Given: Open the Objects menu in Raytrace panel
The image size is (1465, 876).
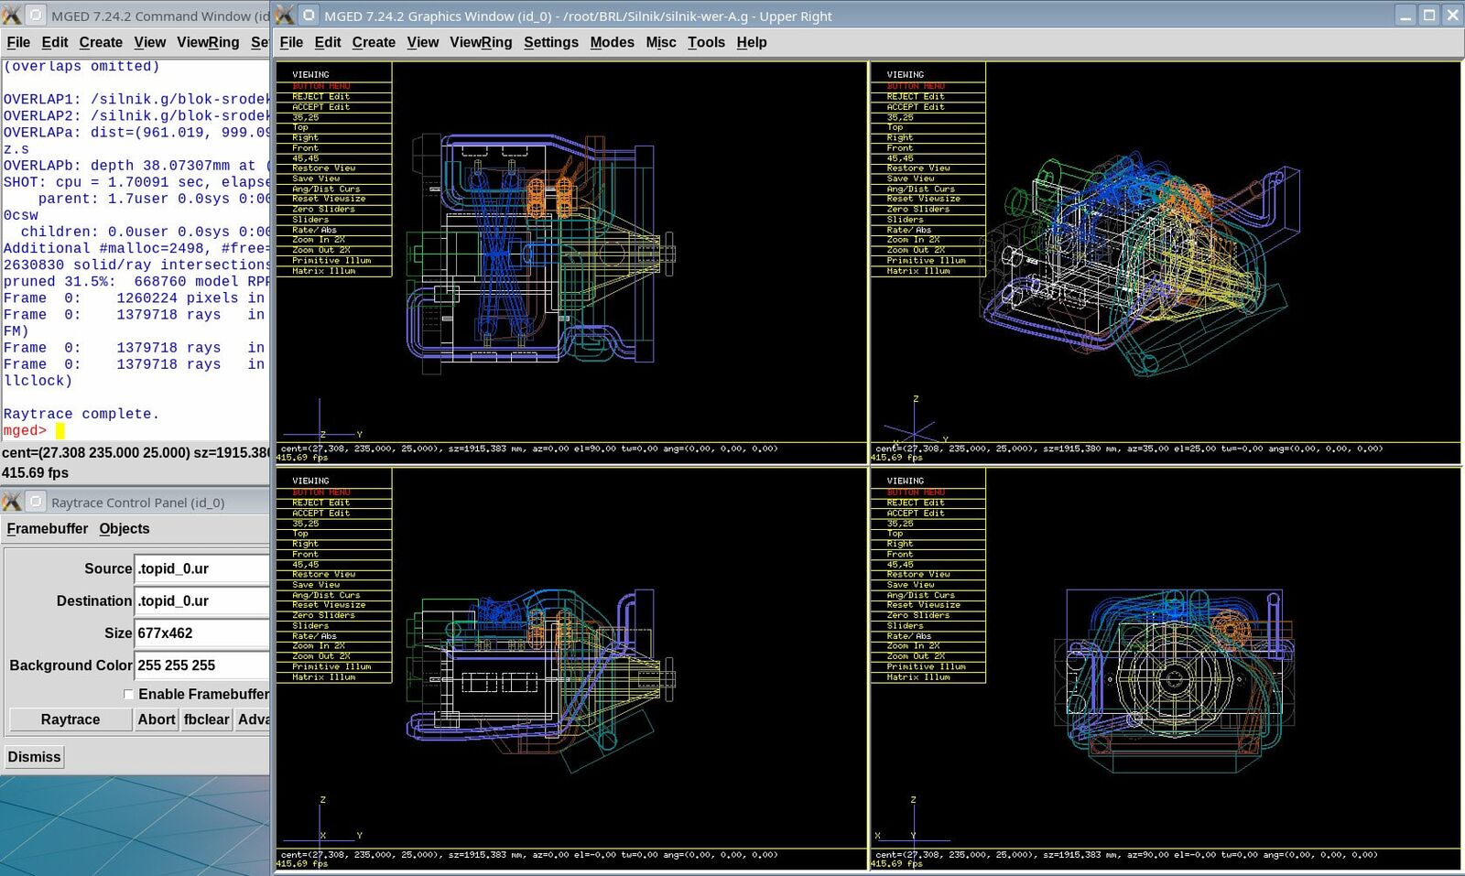Looking at the screenshot, I should [125, 529].
